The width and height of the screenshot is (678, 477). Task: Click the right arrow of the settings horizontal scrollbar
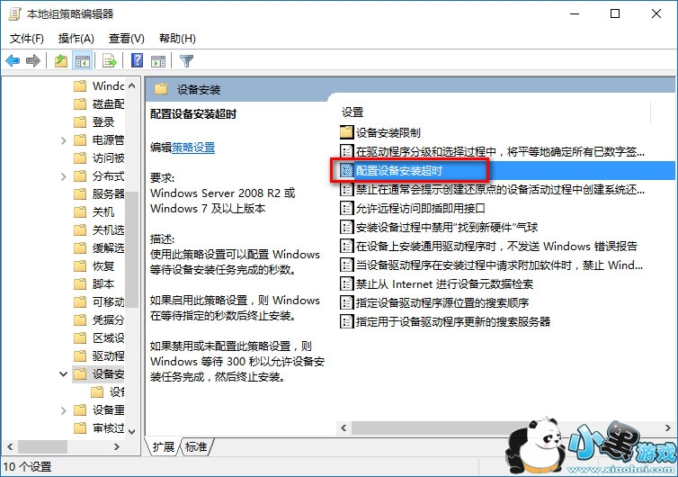667,427
